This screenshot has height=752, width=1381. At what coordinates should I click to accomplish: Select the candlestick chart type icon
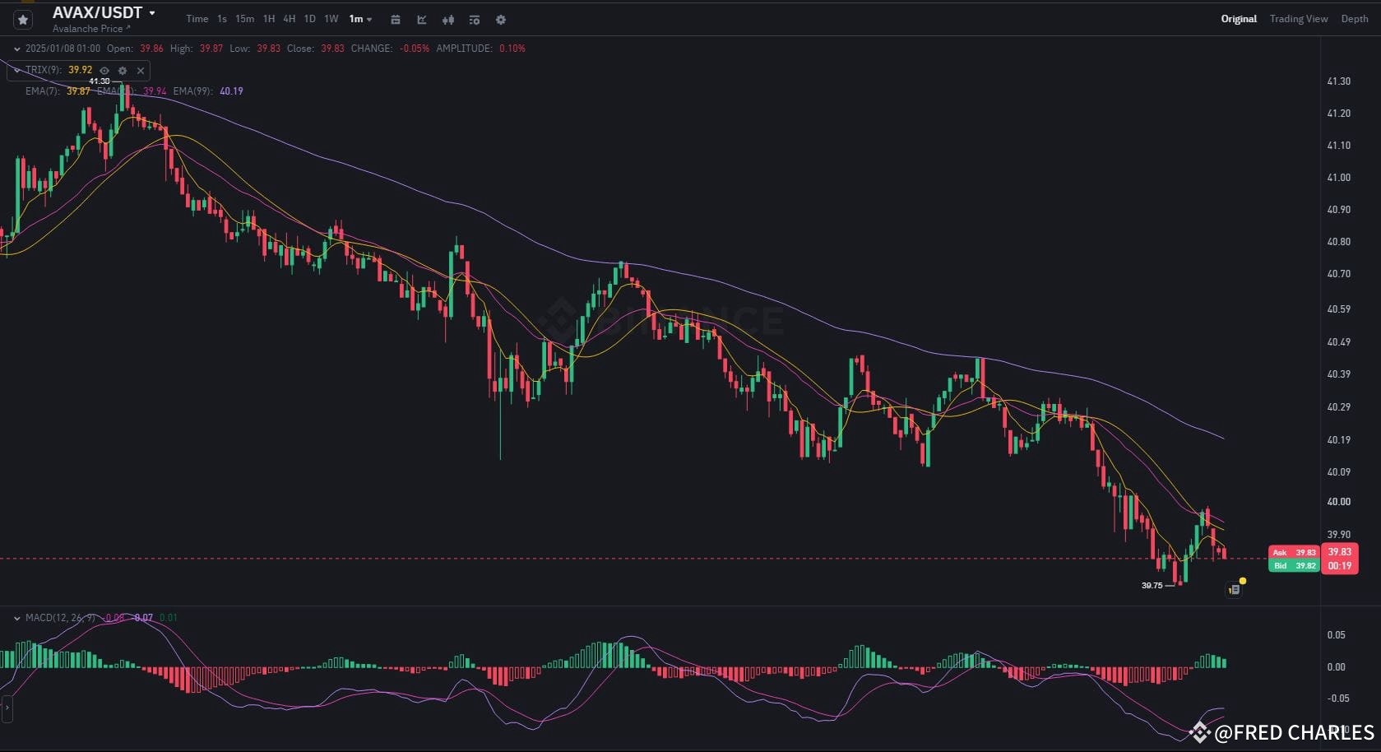click(447, 20)
